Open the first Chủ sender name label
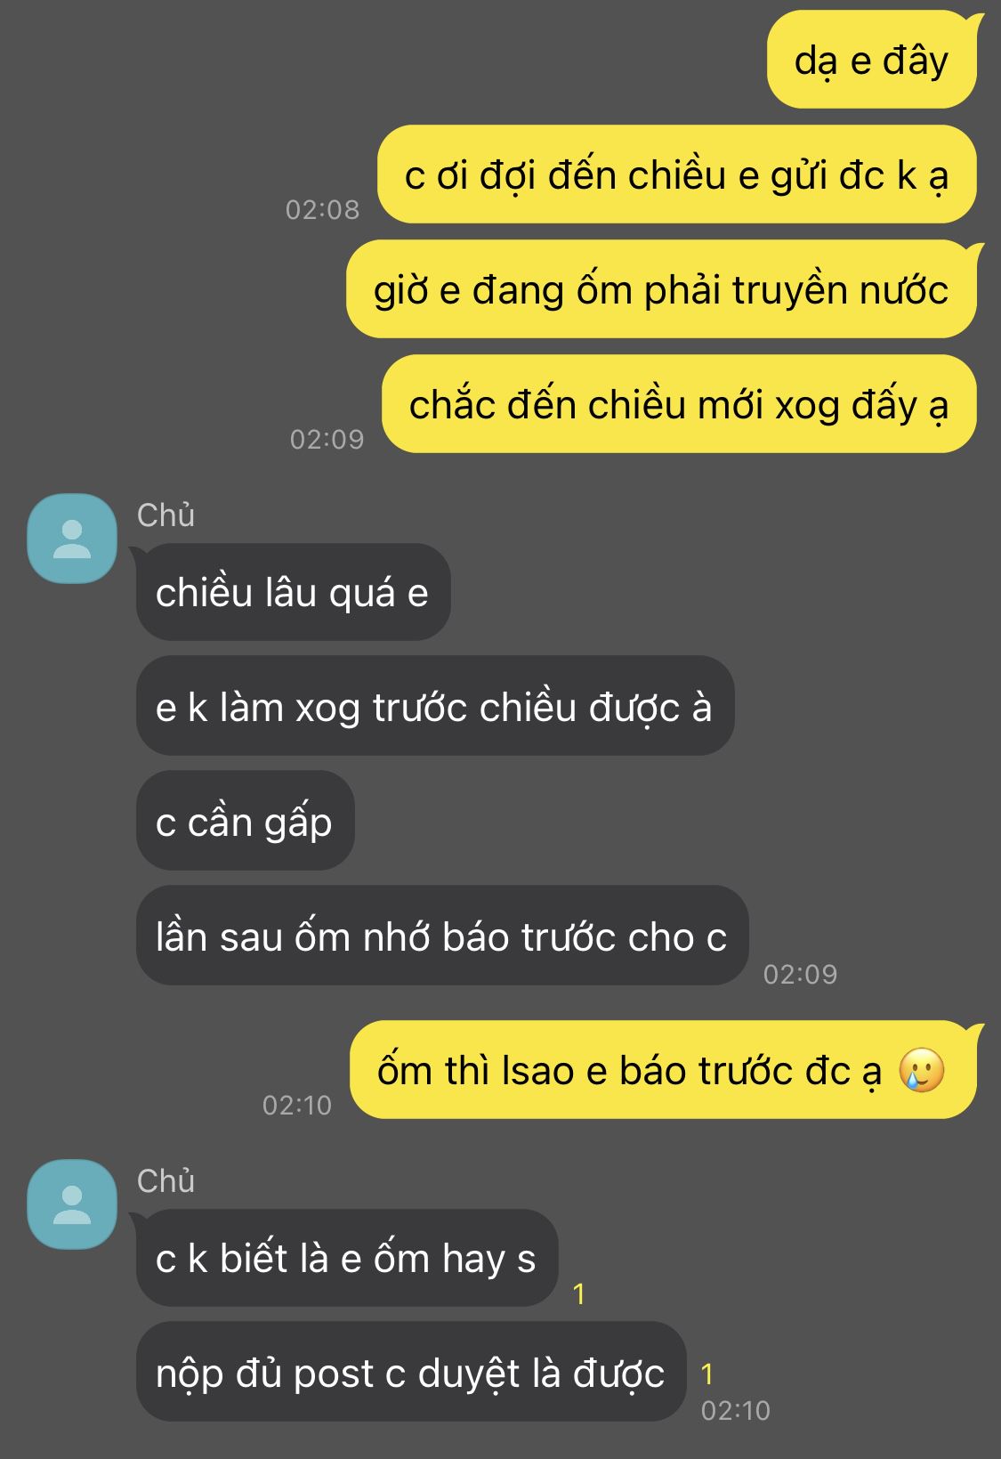Image resolution: width=1001 pixels, height=1459 pixels. coord(165,515)
